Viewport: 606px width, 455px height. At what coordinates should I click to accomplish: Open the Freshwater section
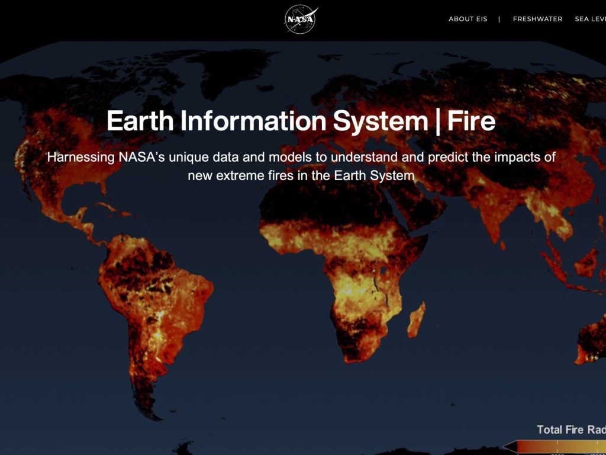[x=537, y=19]
